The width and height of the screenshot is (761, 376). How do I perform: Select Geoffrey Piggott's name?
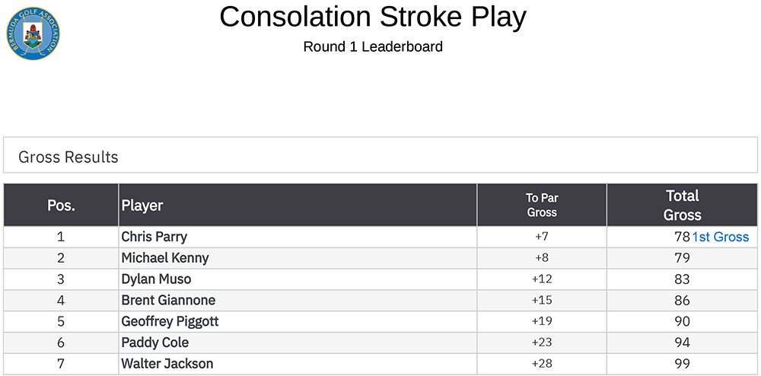170,321
